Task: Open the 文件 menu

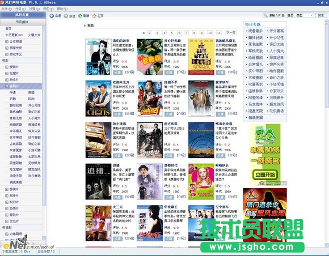Action: (x=6, y=9)
